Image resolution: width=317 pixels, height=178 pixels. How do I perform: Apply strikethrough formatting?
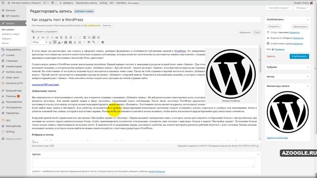[43, 38]
